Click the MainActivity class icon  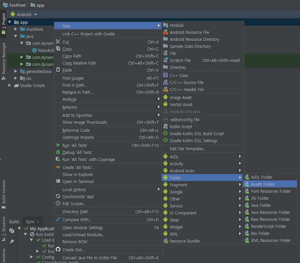point(35,50)
